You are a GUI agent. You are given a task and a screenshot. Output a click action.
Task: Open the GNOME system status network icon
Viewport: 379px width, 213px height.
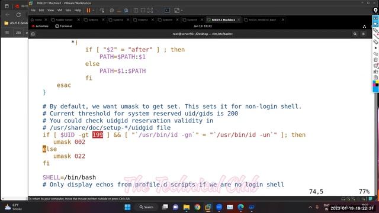364,26
